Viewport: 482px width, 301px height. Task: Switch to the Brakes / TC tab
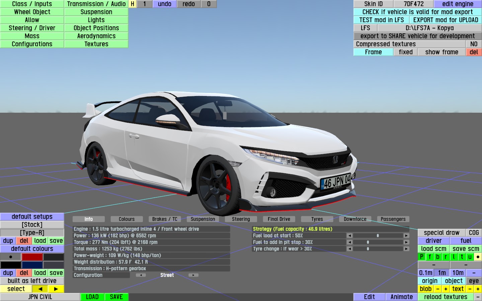165,219
